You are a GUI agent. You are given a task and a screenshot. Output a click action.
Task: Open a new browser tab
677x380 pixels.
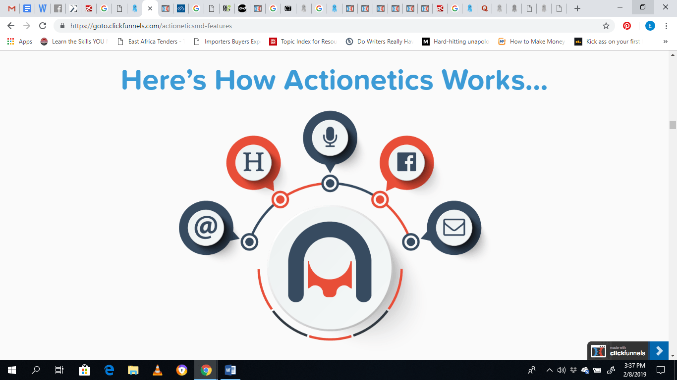(x=577, y=8)
